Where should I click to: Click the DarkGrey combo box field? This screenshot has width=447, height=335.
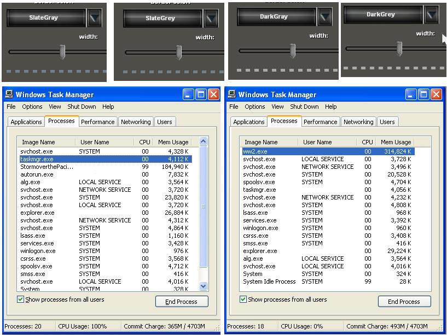tap(383, 15)
